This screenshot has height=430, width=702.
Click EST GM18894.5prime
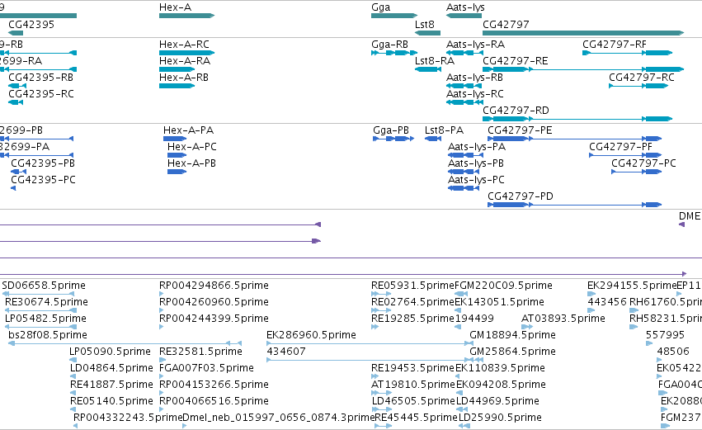point(473,343)
